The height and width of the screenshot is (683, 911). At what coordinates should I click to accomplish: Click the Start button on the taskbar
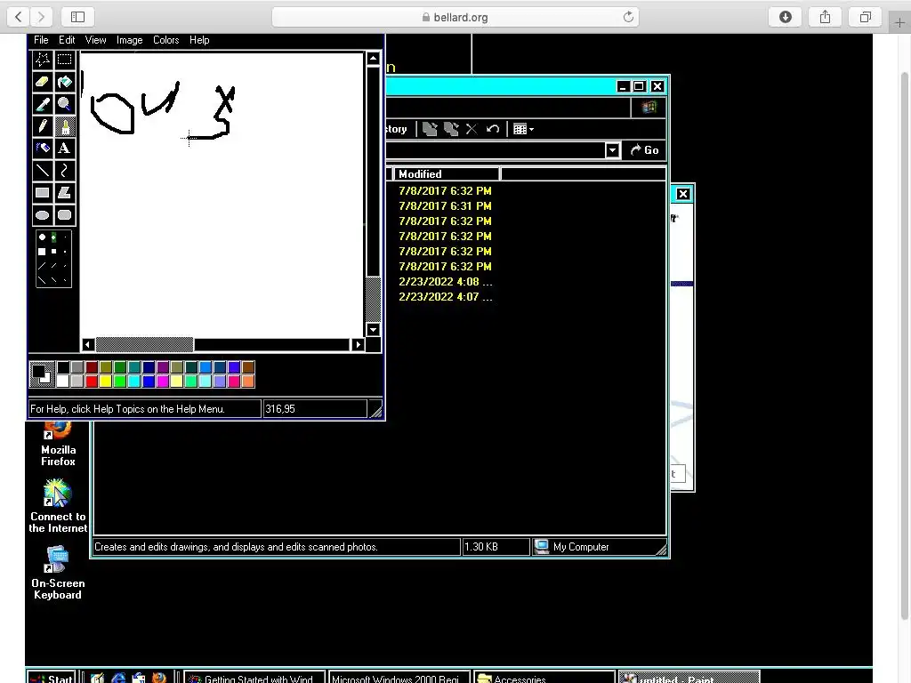tap(51, 678)
